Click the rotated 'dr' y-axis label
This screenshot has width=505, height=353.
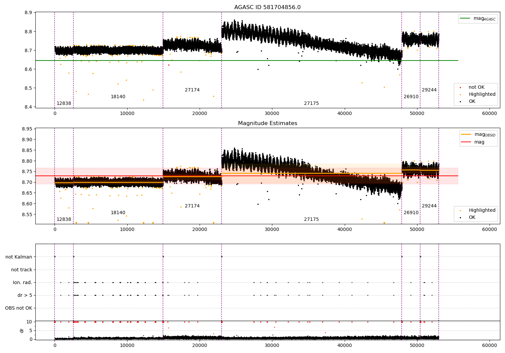22,330
